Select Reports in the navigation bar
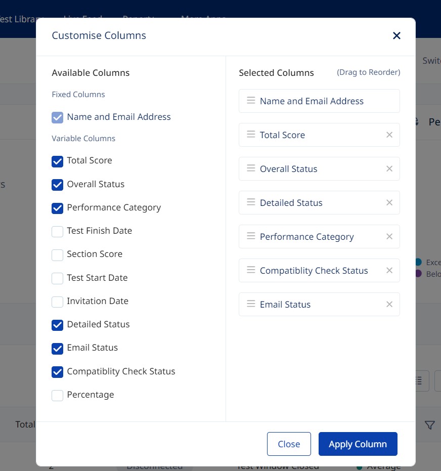 pos(138,19)
